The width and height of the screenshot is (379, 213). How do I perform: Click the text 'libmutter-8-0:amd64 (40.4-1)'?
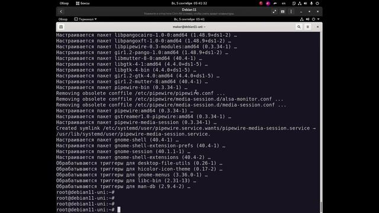(155, 58)
